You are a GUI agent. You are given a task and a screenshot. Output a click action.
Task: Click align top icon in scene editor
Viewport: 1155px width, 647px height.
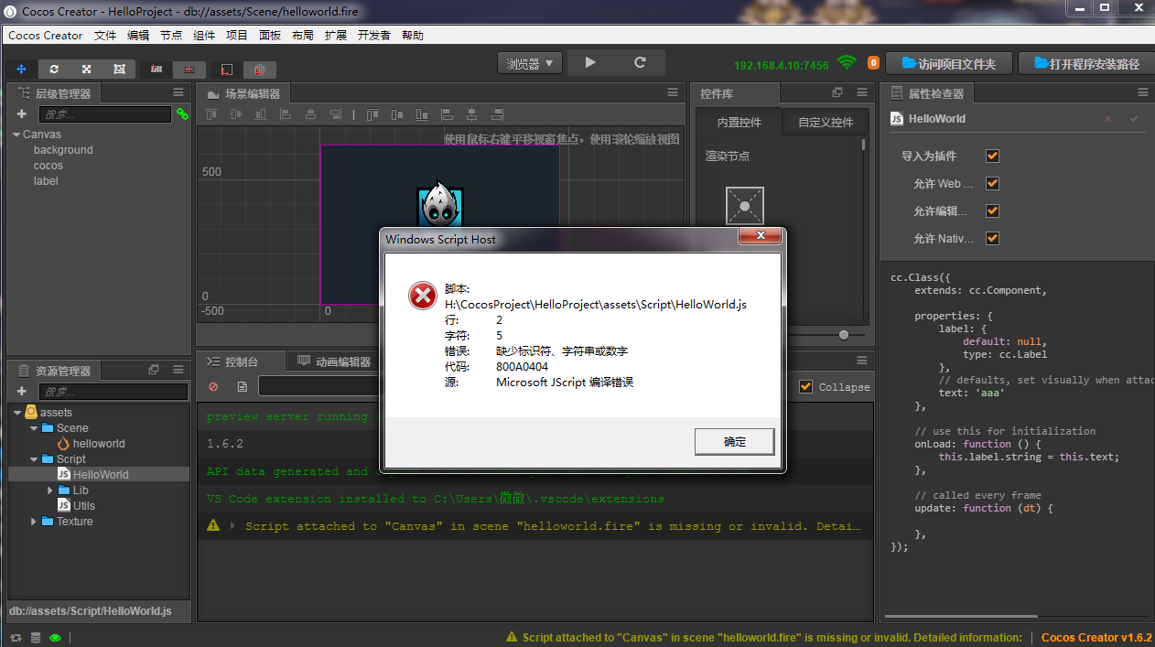point(211,114)
